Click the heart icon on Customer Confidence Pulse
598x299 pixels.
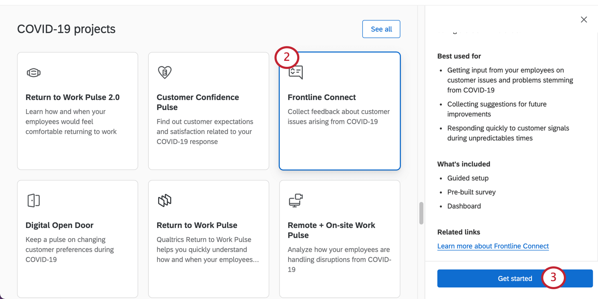(x=165, y=72)
